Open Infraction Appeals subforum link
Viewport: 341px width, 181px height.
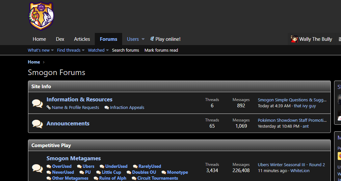pyautogui.click(x=127, y=108)
